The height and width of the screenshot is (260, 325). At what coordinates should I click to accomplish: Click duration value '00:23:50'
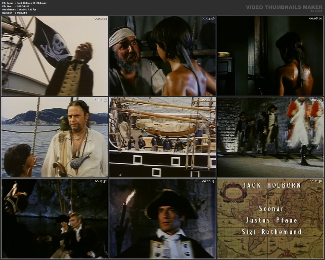click(22, 13)
